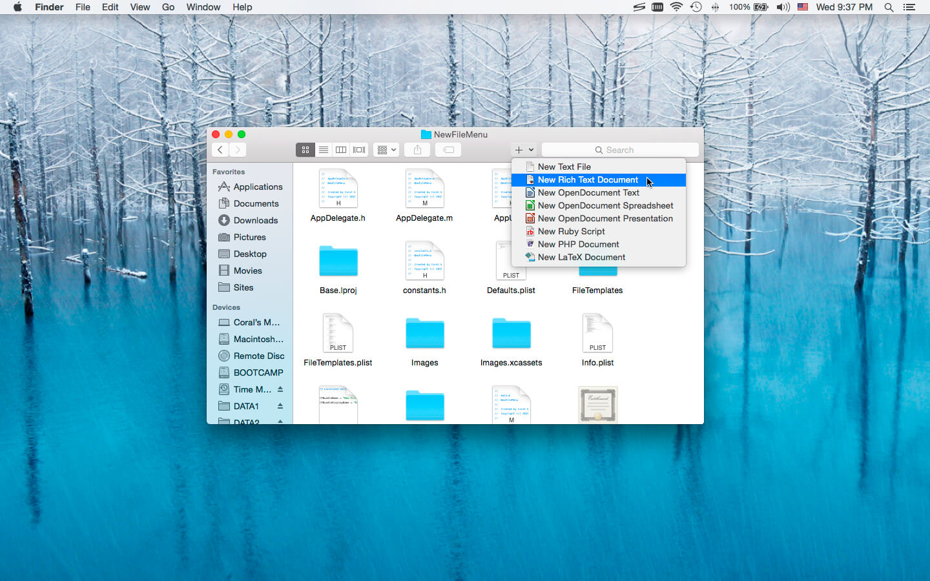The image size is (930, 581).
Task: Select Remote Disc in sidebar
Action: [x=250, y=356]
